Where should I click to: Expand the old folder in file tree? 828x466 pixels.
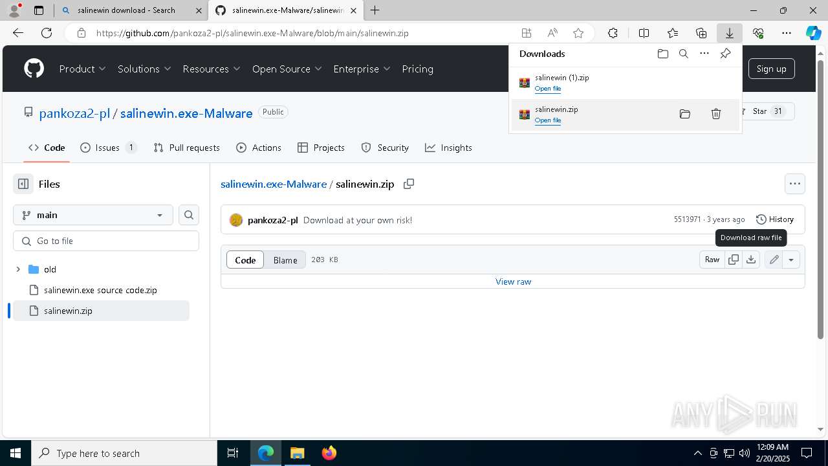point(18,269)
